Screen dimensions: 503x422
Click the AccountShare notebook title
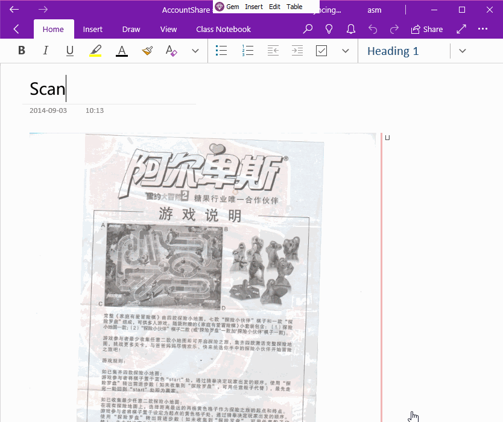(186, 10)
